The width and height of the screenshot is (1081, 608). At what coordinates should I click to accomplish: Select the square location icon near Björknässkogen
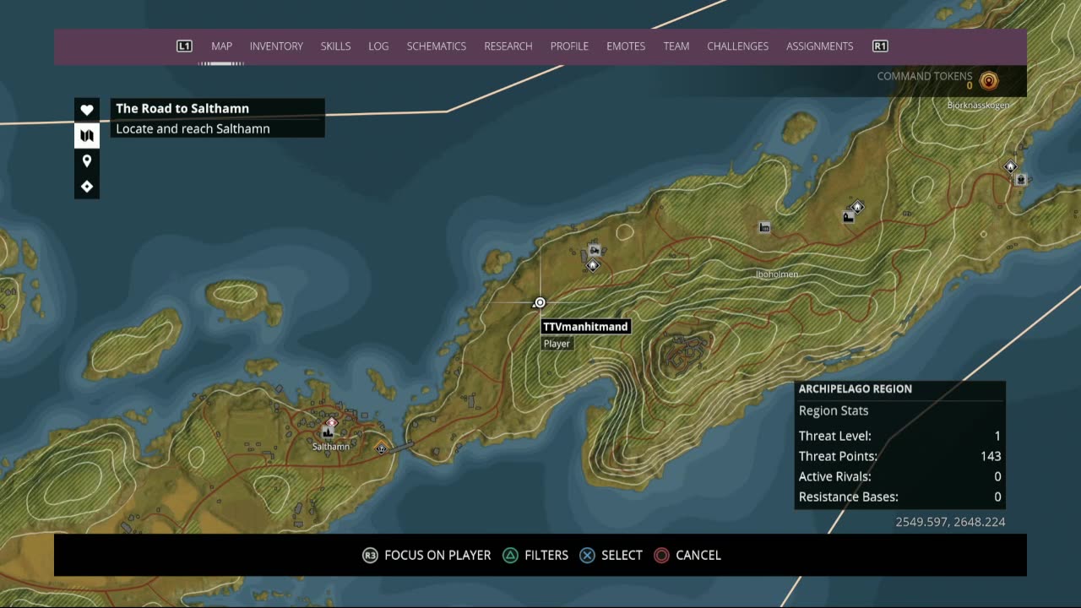(1020, 180)
